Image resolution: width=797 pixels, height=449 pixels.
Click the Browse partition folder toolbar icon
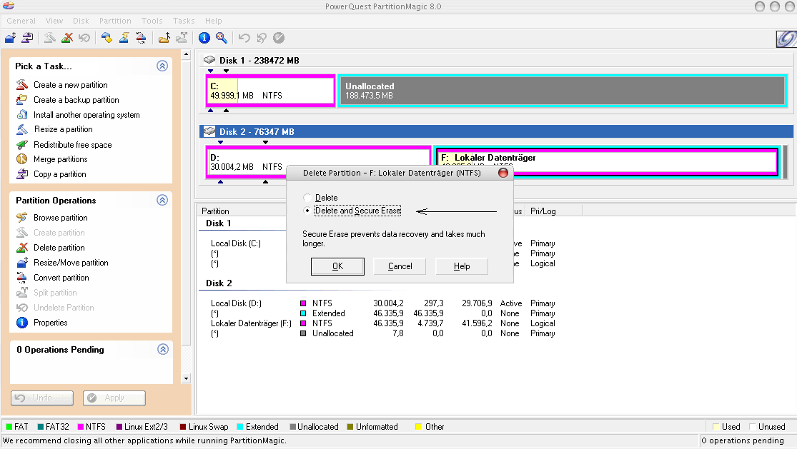point(164,38)
